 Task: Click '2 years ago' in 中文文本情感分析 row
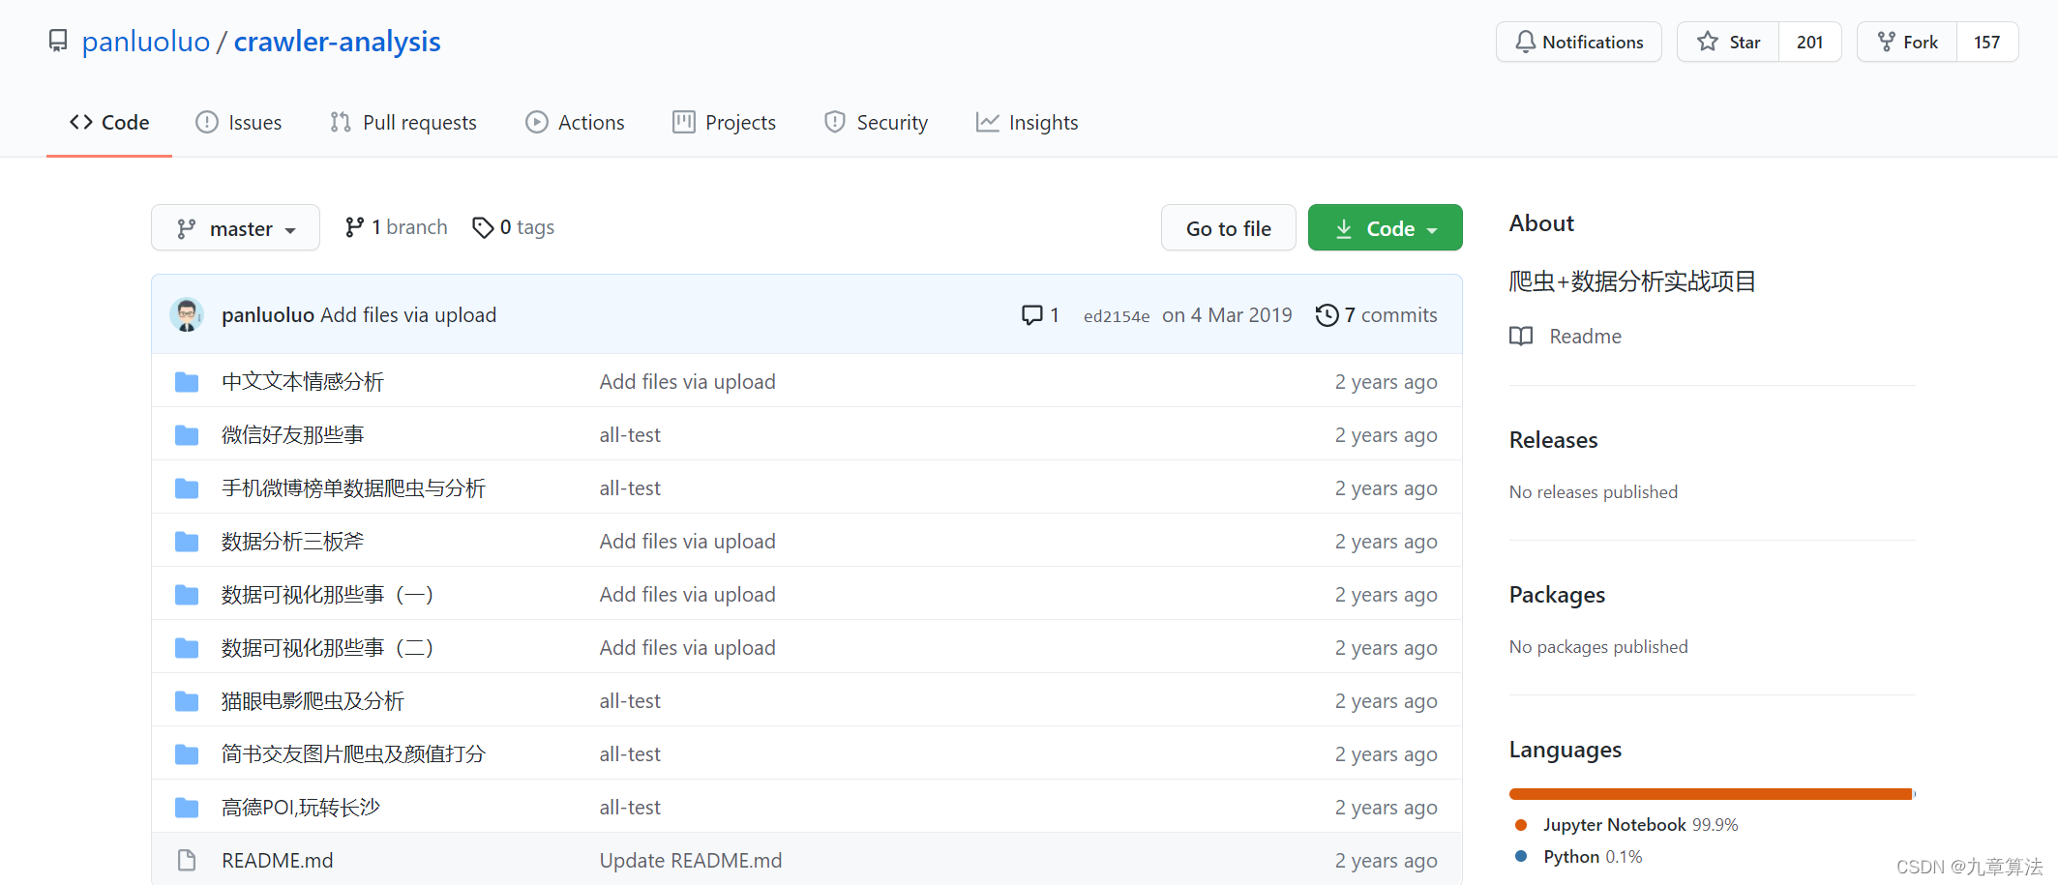click(x=1387, y=382)
